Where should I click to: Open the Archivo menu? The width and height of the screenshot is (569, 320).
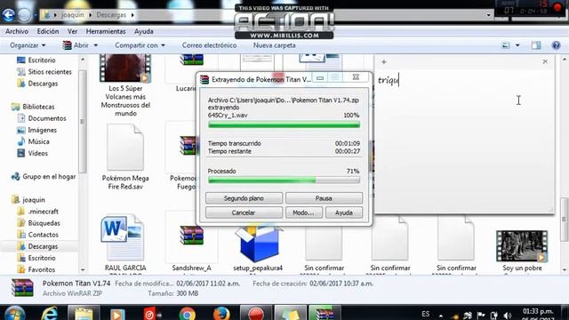point(17,32)
